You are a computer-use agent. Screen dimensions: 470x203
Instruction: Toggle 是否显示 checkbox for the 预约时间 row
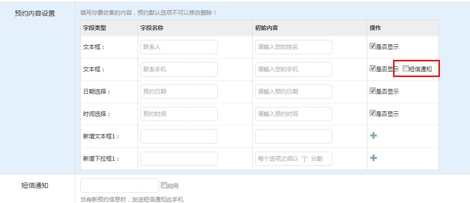373,113
